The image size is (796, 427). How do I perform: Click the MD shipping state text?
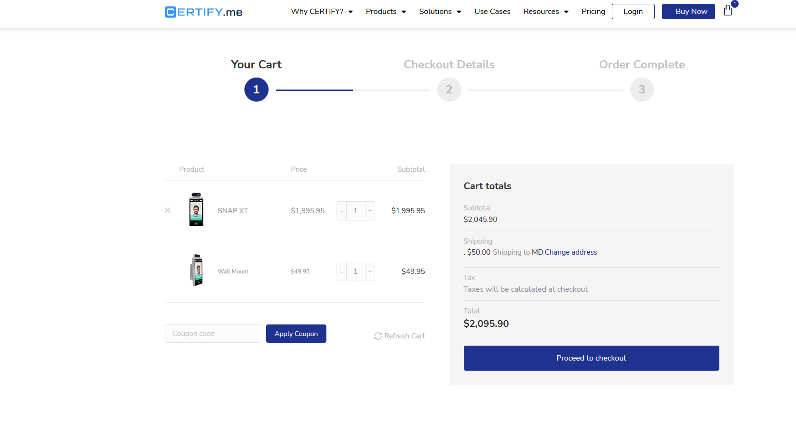tap(537, 252)
